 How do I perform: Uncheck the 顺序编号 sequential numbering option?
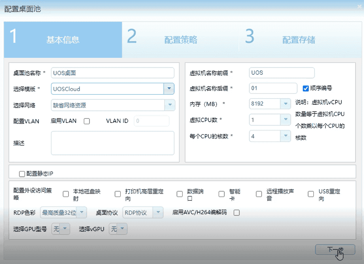(x=305, y=89)
